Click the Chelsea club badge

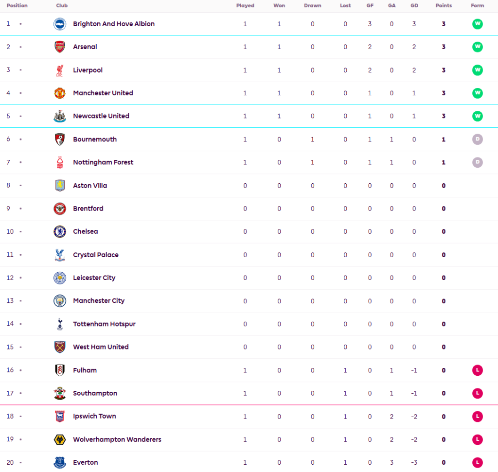60,232
